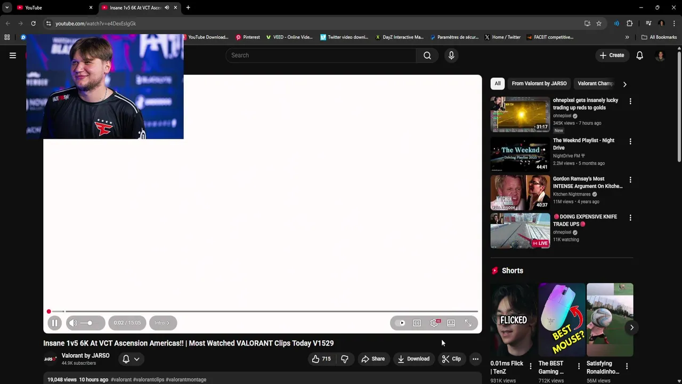Open the live knife trade ups thumbnail

tap(520, 231)
